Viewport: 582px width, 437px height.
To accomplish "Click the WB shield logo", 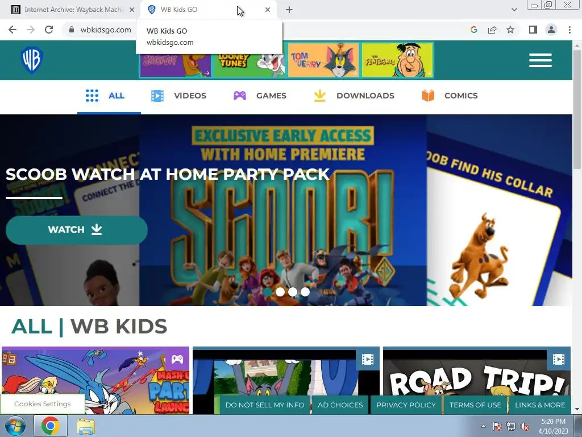I will 32,60.
